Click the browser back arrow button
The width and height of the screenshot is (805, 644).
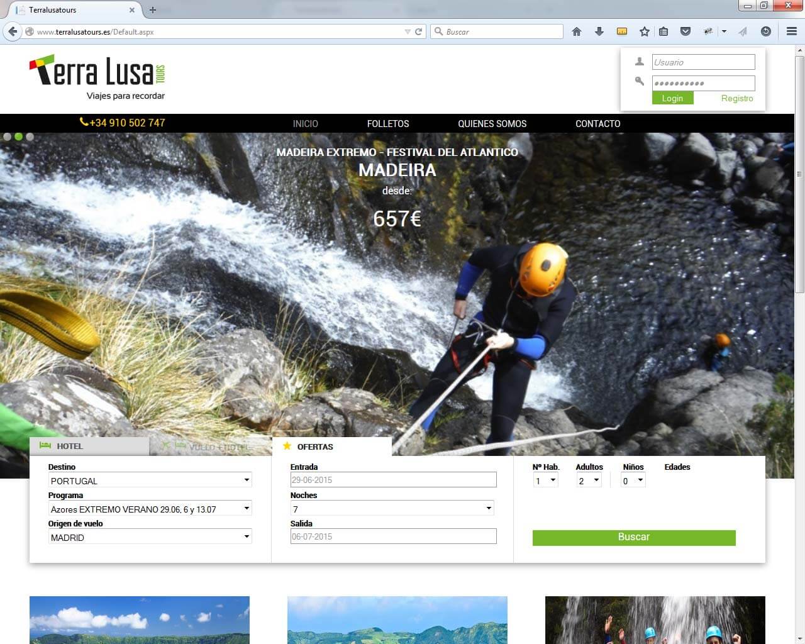[x=13, y=31]
